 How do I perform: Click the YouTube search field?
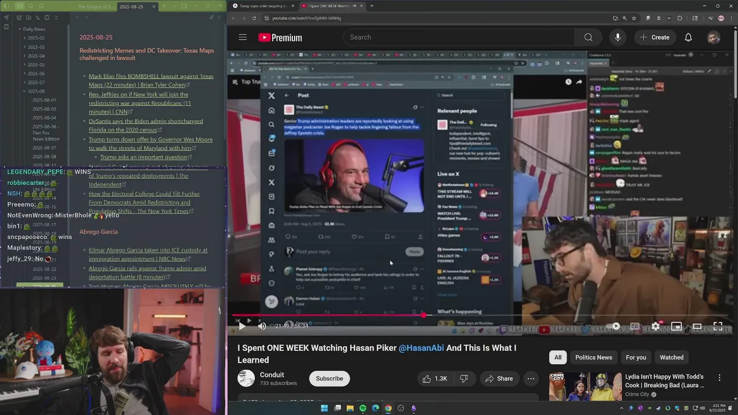460,37
